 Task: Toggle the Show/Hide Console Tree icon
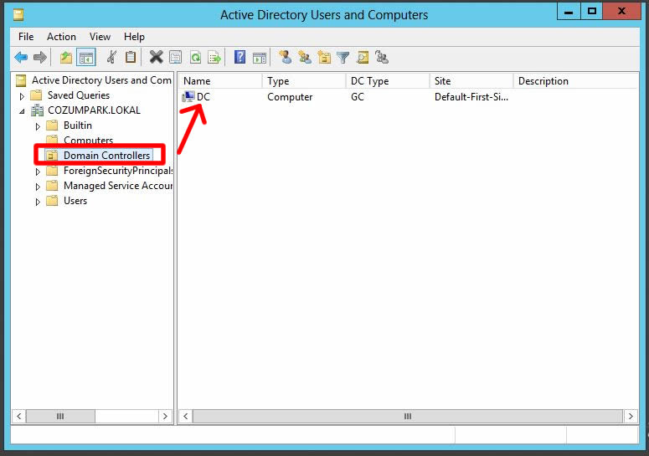[85, 58]
